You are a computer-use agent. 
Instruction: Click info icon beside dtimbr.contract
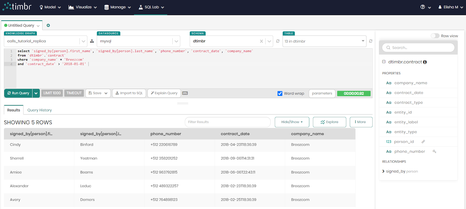tap(425, 62)
